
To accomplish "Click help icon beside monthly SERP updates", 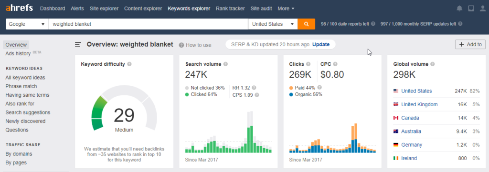I will (460, 24).
